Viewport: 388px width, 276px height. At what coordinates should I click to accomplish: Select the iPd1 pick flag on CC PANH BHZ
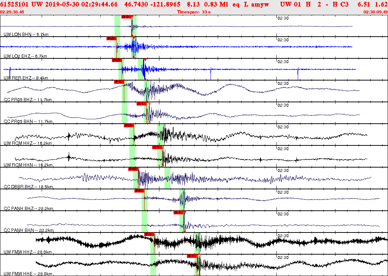point(139,190)
